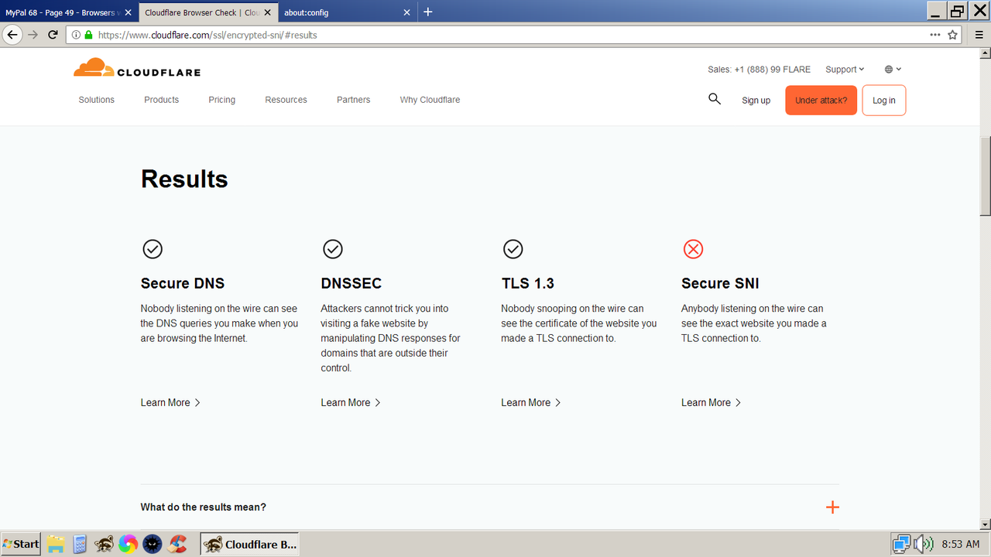Open the Why Cloudflare menu
This screenshot has height=557, width=991.
(430, 100)
